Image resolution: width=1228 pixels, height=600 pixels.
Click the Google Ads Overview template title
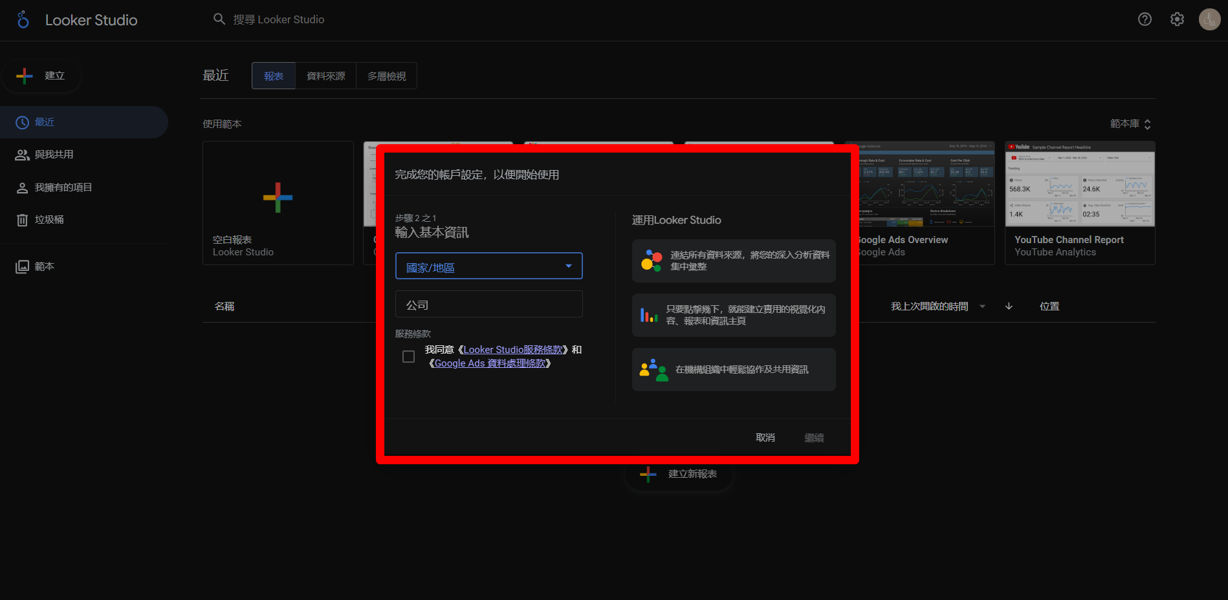pyautogui.click(x=903, y=240)
